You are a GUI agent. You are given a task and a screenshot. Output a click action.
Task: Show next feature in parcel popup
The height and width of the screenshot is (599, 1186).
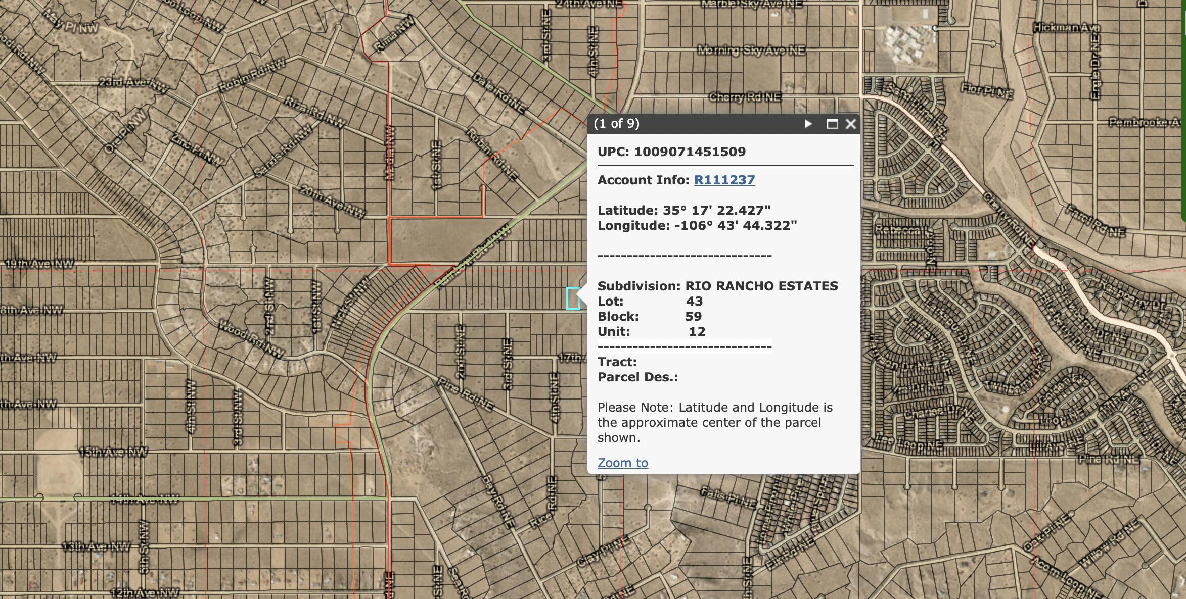tap(808, 124)
